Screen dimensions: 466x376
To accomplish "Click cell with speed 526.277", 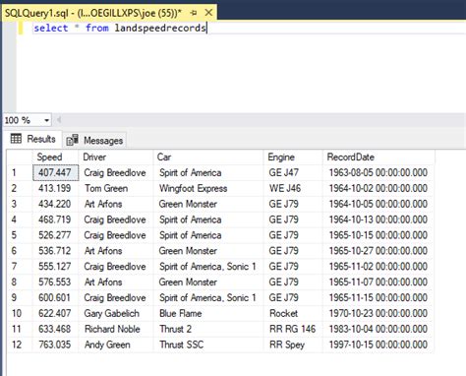I will (x=56, y=235).
